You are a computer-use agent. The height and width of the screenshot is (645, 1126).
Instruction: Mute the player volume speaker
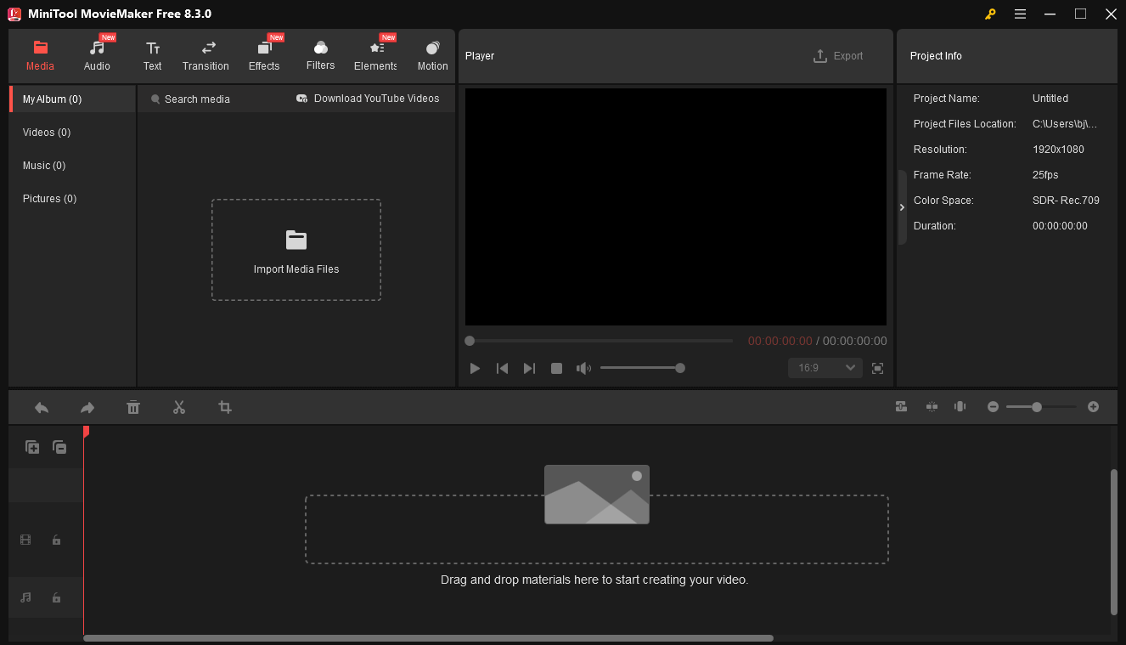tap(583, 368)
